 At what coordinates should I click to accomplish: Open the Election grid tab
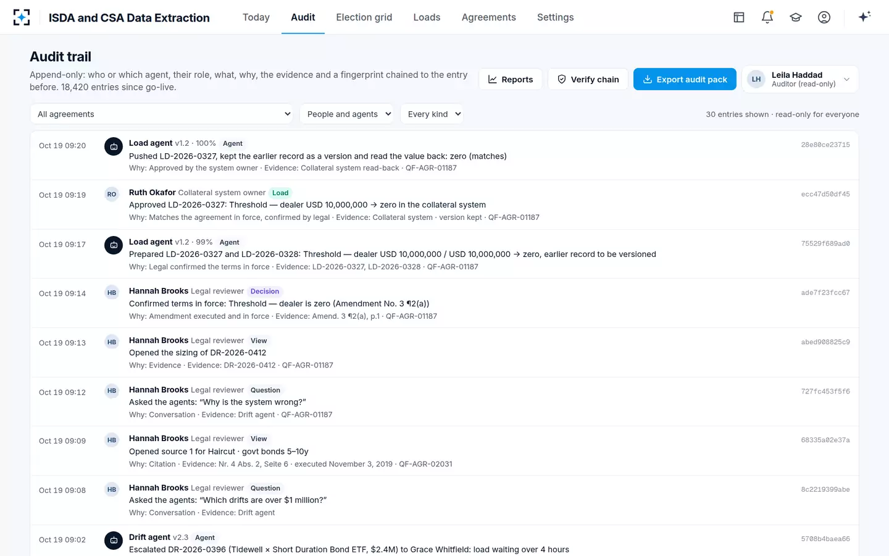tap(364, 17)
